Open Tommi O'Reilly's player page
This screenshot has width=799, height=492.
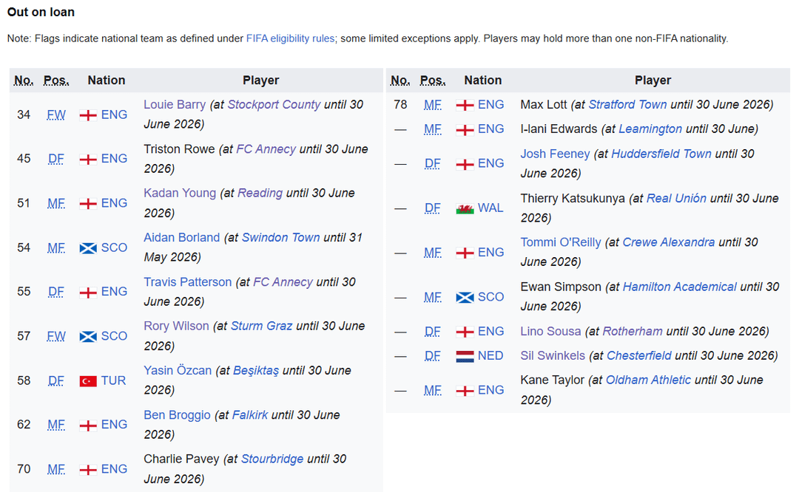[x=561, y=242]
